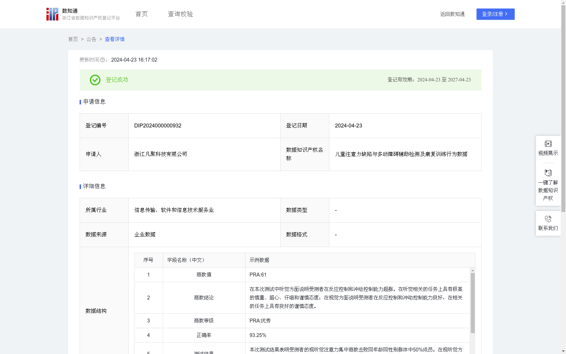566x354 pixels.
Task: Click the 数据格式 label cell
Action: tap(305, 235)
